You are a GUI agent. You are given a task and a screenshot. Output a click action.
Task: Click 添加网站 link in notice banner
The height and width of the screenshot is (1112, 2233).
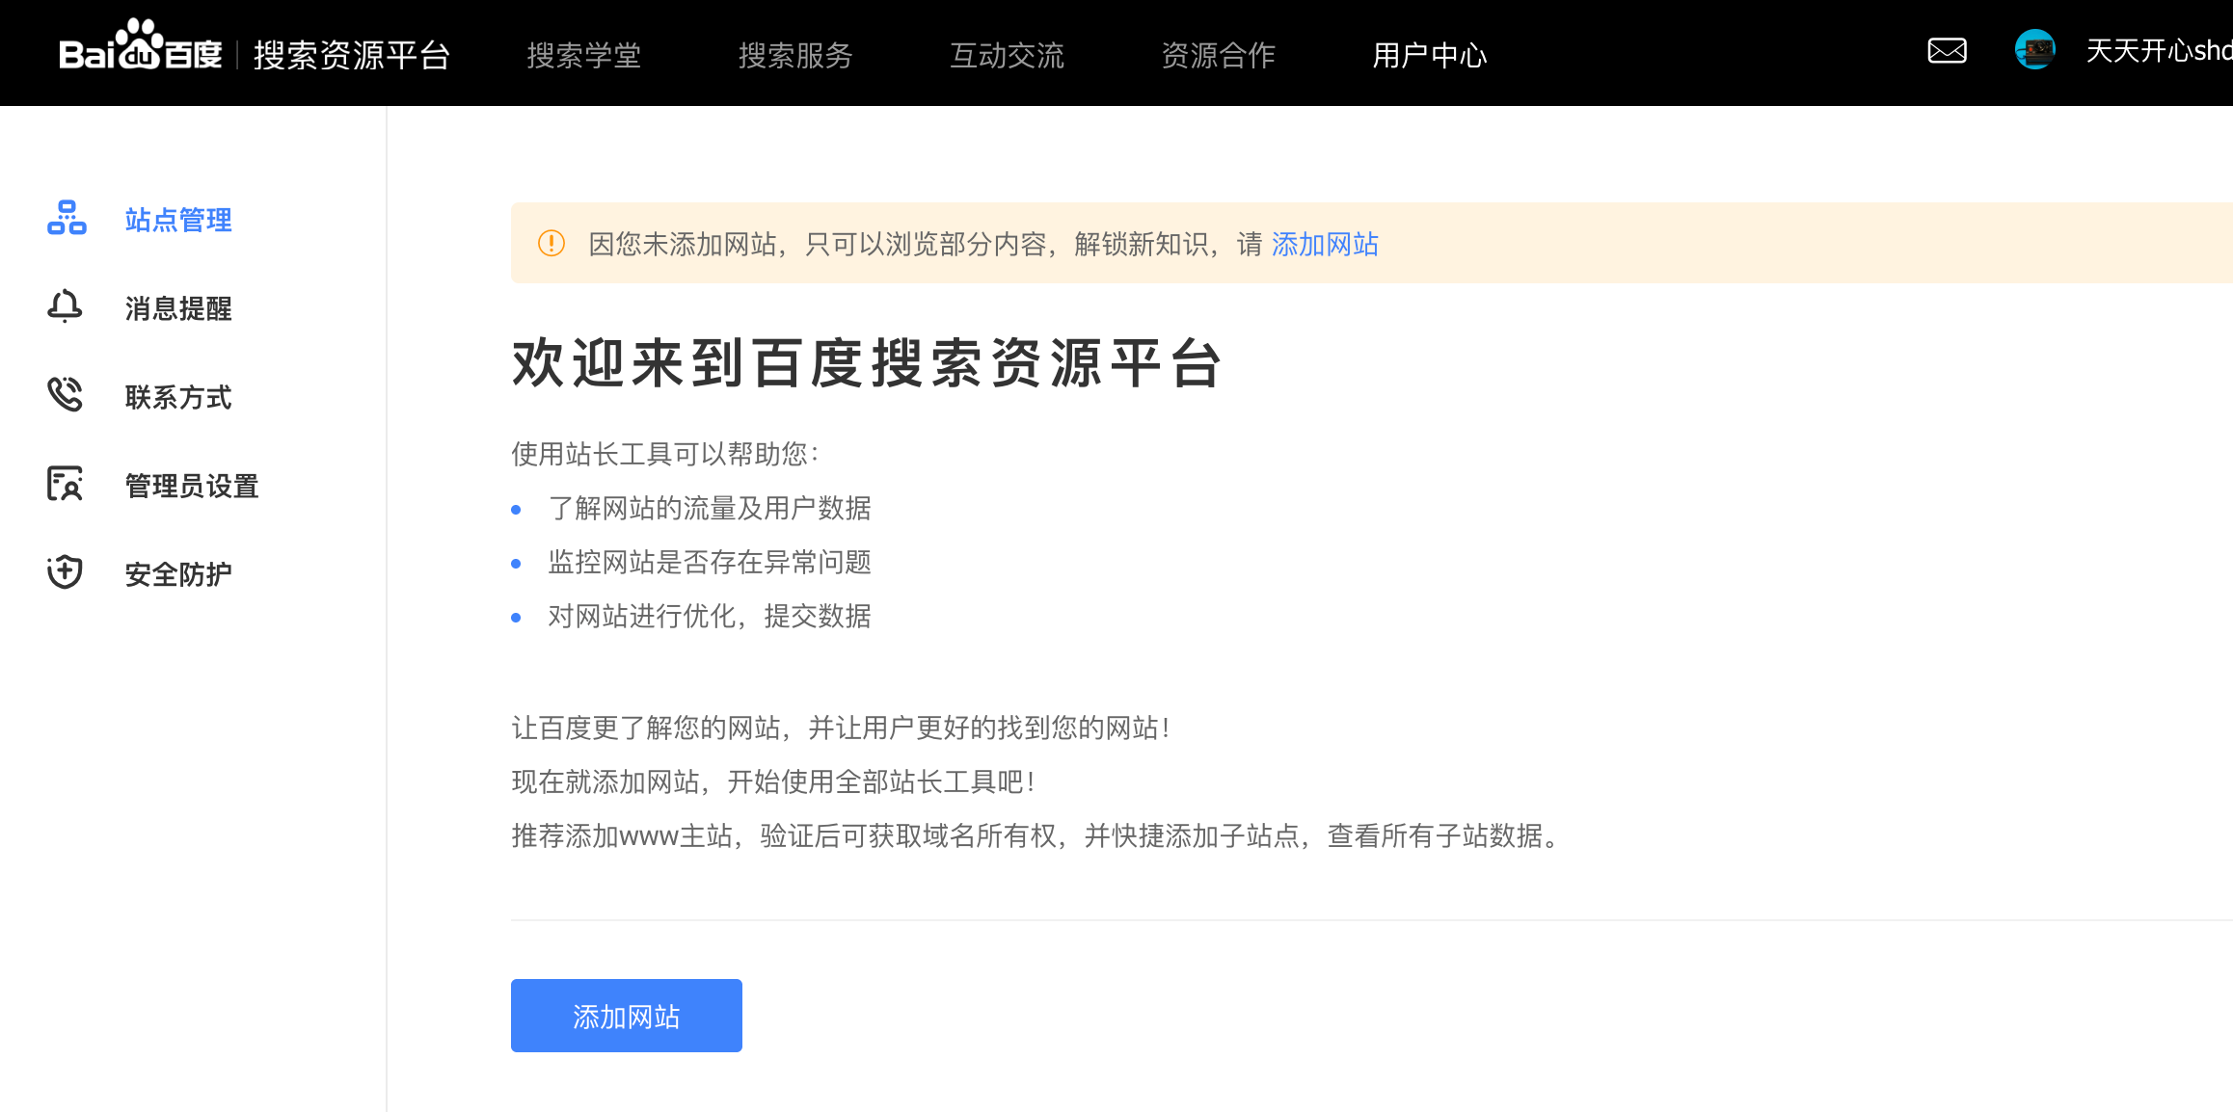click(x=1325, y=244)
